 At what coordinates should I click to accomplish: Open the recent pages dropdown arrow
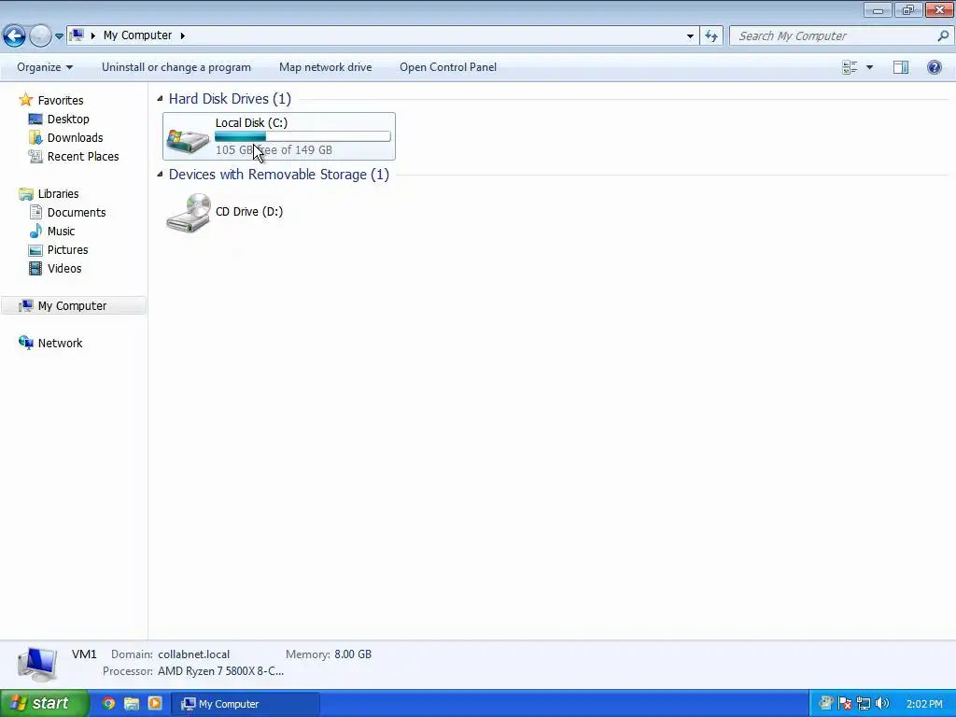point(59,36)
